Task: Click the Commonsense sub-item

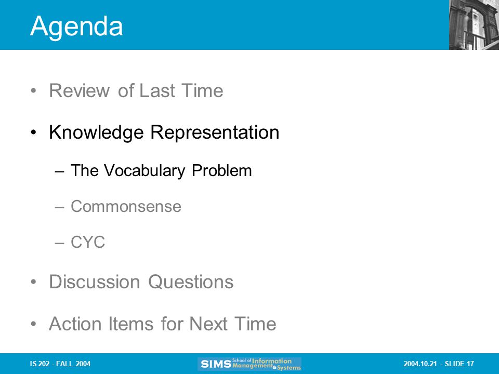Action: coord(126,206)
